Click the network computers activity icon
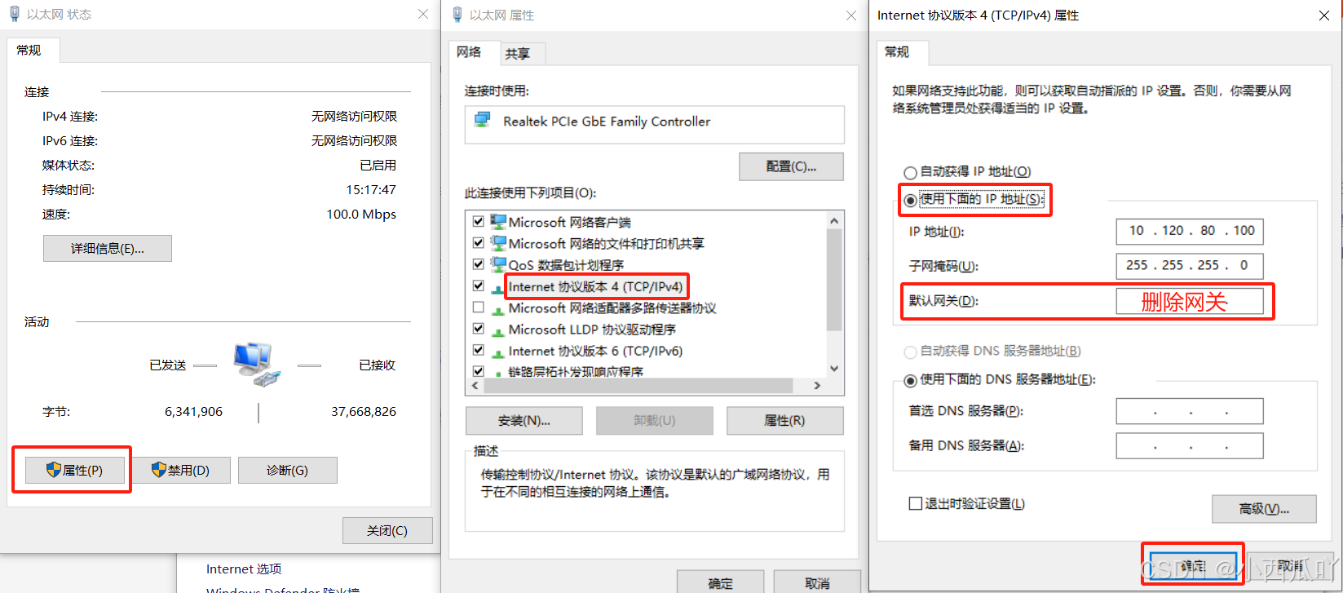The width and height of the screenshot is (1343, 593). pos(257,365)
